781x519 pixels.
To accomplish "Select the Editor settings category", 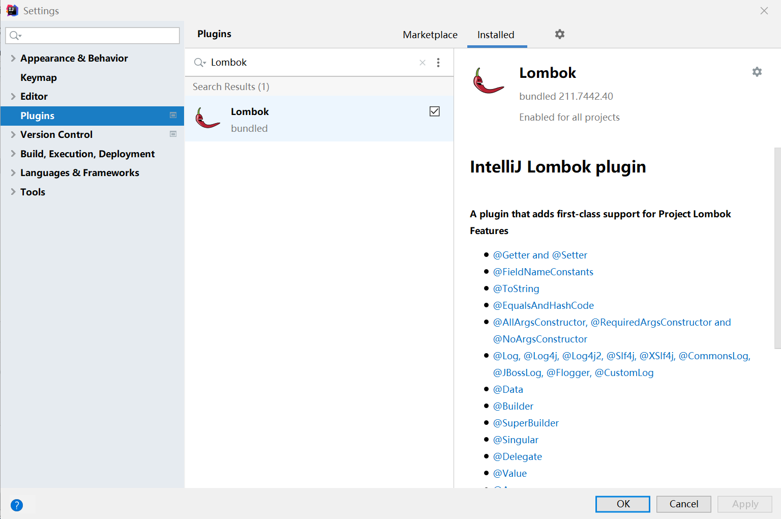I will [34, 97].
